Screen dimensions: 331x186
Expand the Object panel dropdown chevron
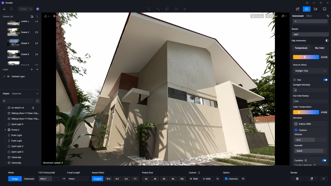(37, 94)
